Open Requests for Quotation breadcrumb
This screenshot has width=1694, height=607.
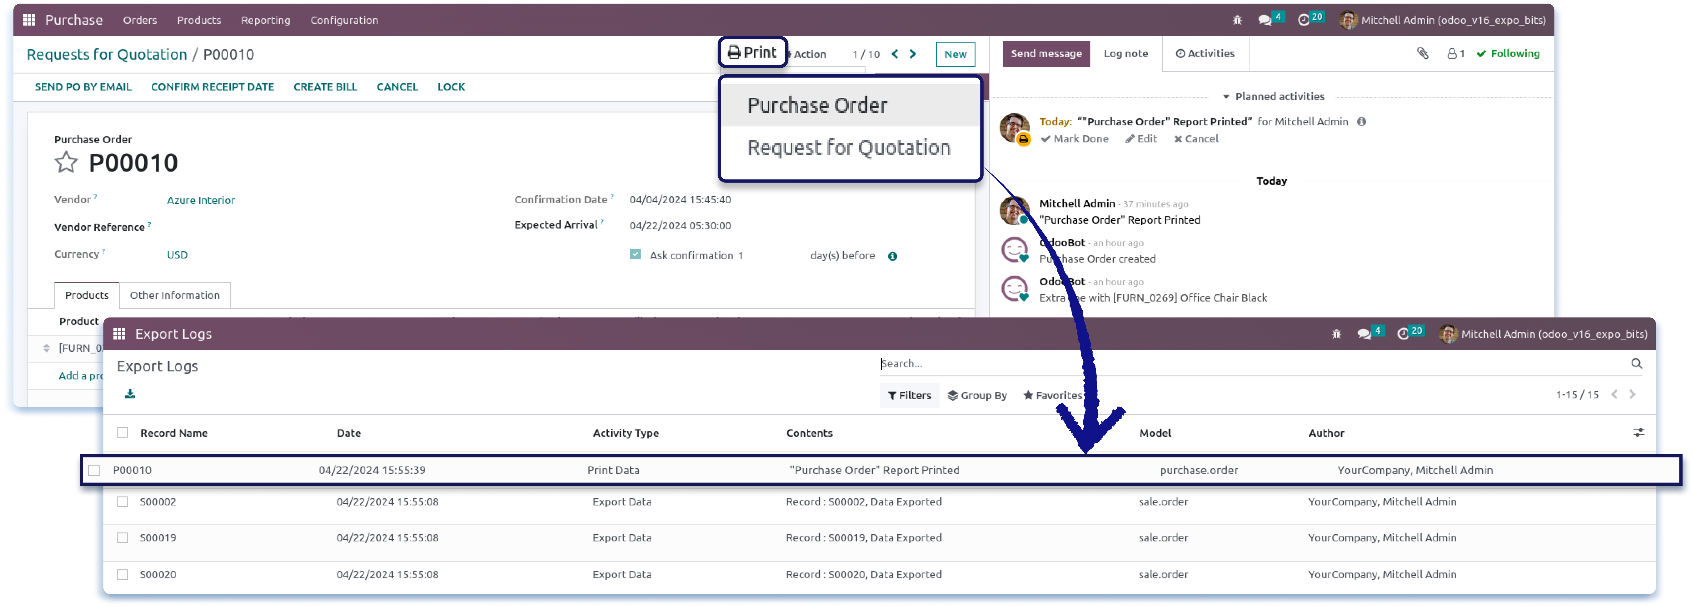pyautogui.click(x=107, y=55)
